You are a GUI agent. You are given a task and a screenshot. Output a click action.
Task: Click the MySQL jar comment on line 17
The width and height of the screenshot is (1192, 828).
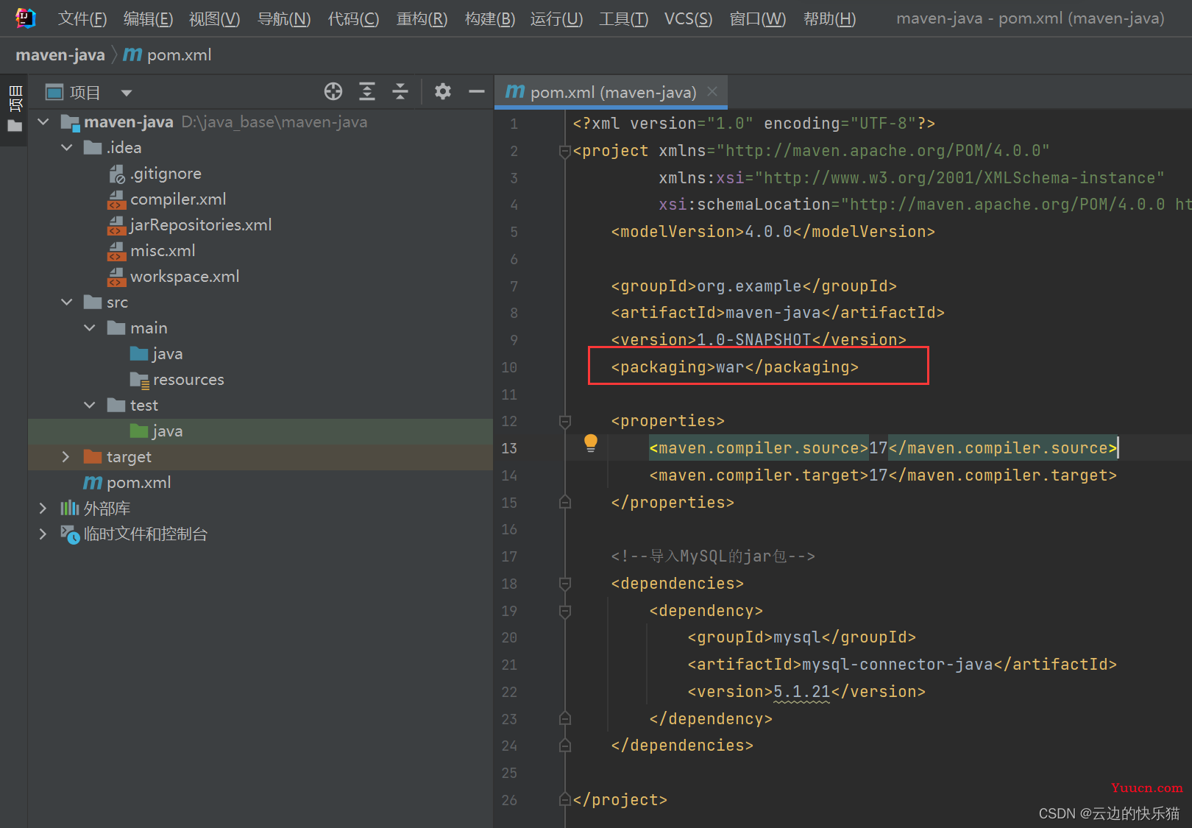click(x=713, y=556)
